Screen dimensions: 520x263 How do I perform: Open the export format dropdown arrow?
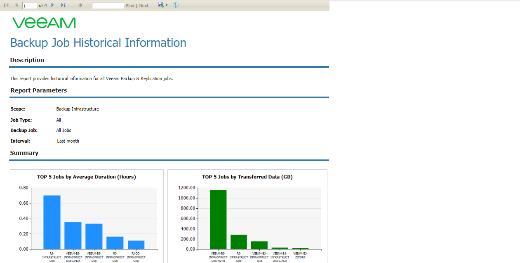tap(167, 5)
